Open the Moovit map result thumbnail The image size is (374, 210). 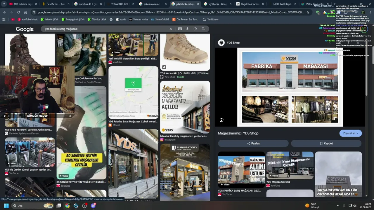[x=133, y=92]
